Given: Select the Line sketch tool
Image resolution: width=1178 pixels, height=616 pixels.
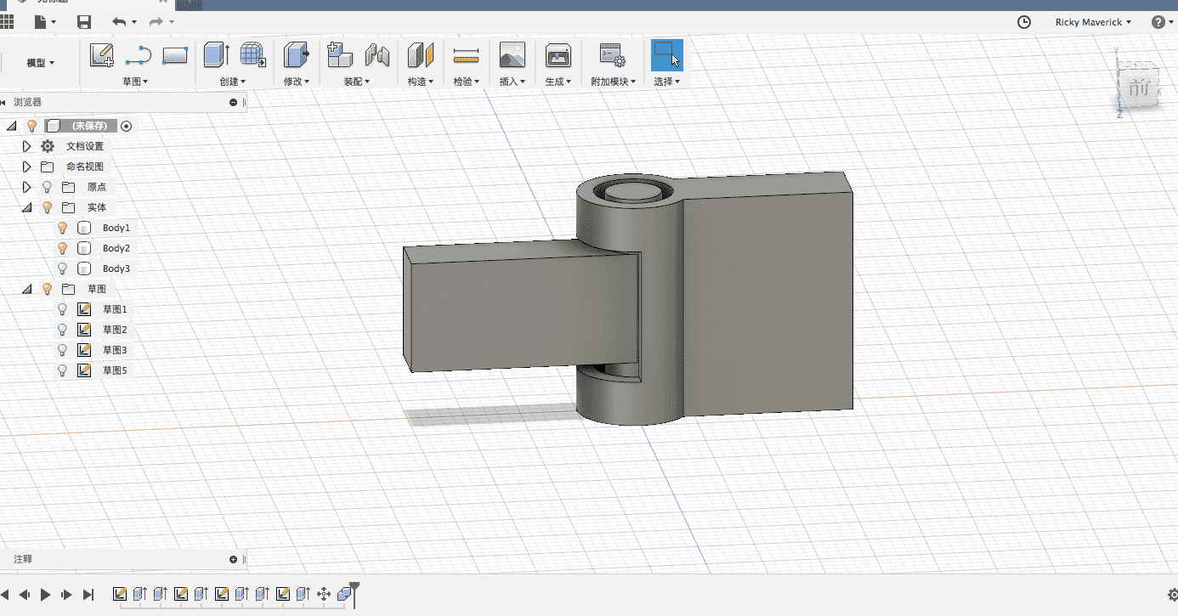Looking at the screenshot, I should [x=139, y=56].
